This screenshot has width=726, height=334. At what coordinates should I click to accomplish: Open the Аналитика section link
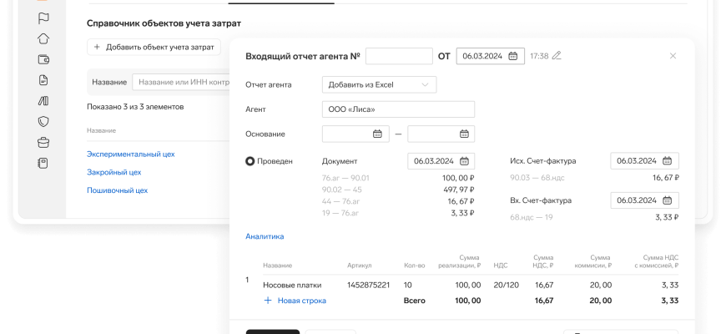coord(265,236)
